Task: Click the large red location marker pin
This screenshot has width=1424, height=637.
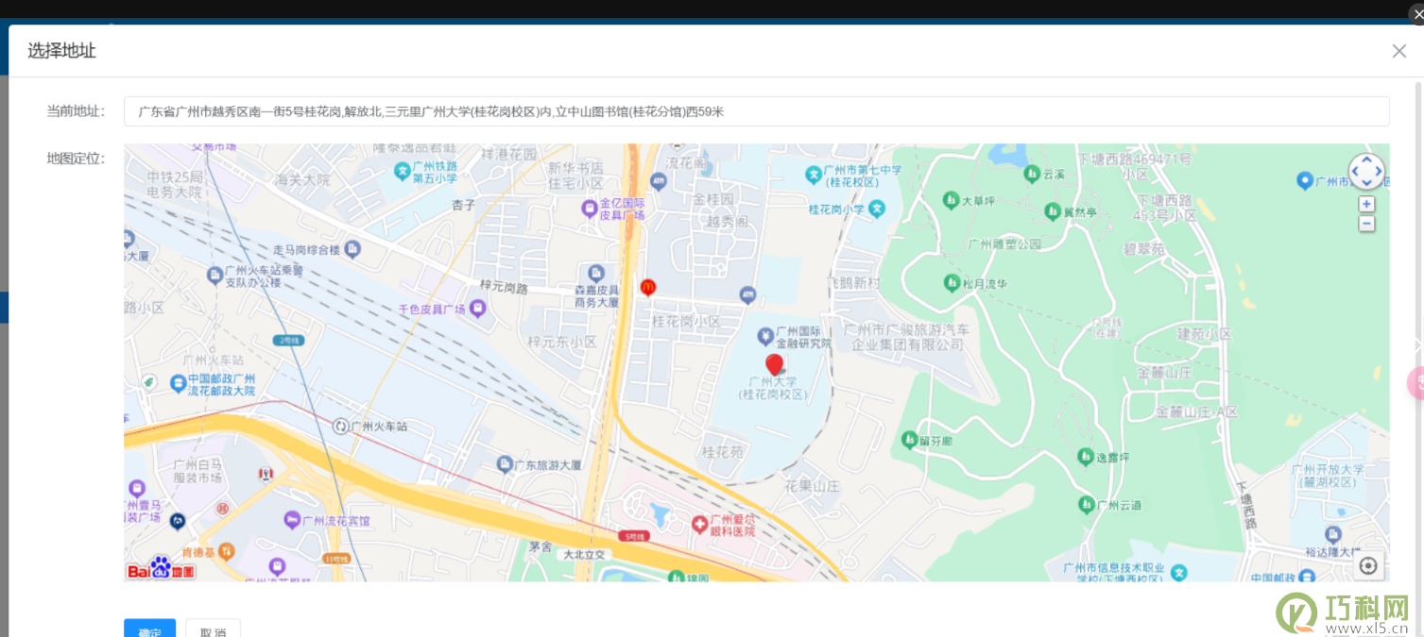Action: [774, 365]
